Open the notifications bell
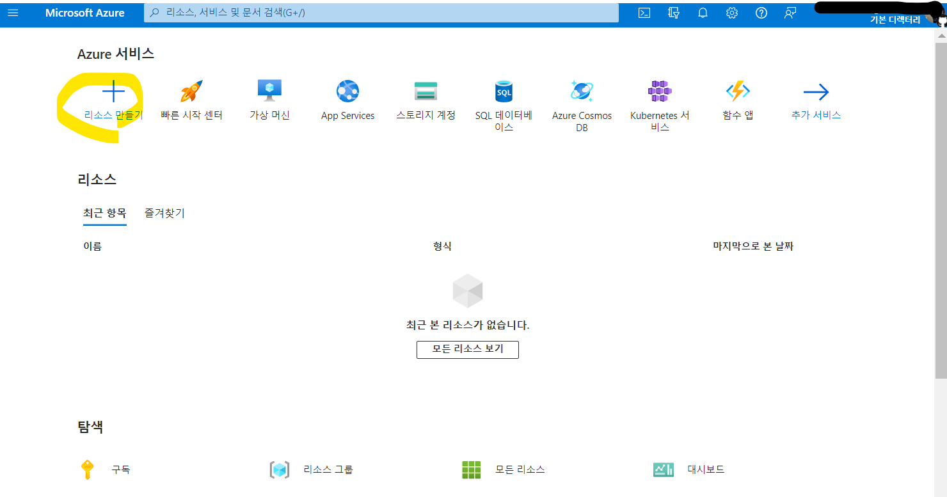 click(x=703, y=13)
